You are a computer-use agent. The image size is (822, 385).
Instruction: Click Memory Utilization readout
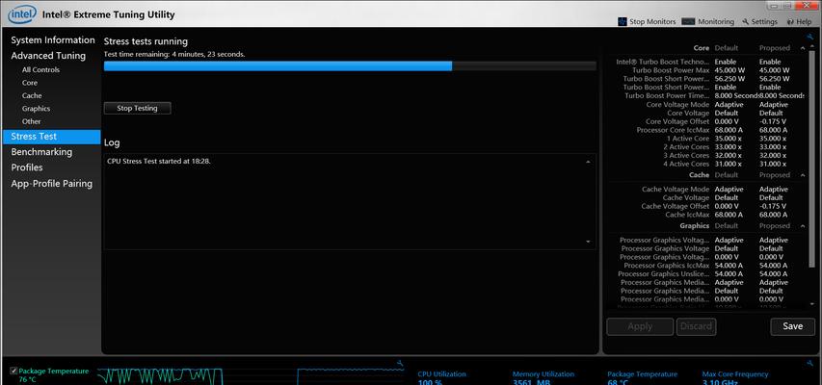coord(544,378)
